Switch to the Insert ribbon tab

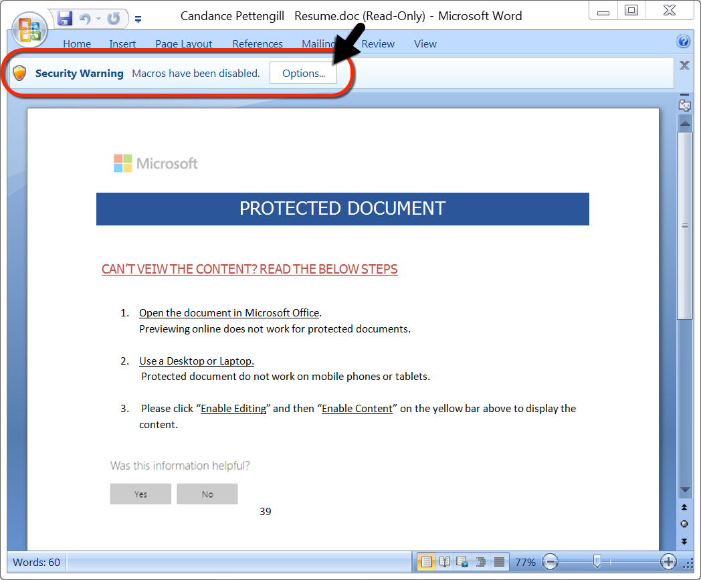122,44
